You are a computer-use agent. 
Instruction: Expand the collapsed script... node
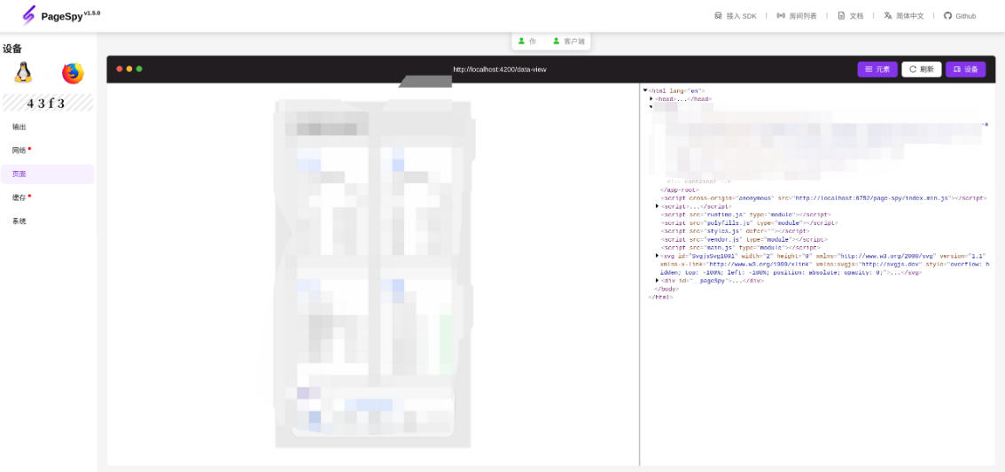click(657, 206)
